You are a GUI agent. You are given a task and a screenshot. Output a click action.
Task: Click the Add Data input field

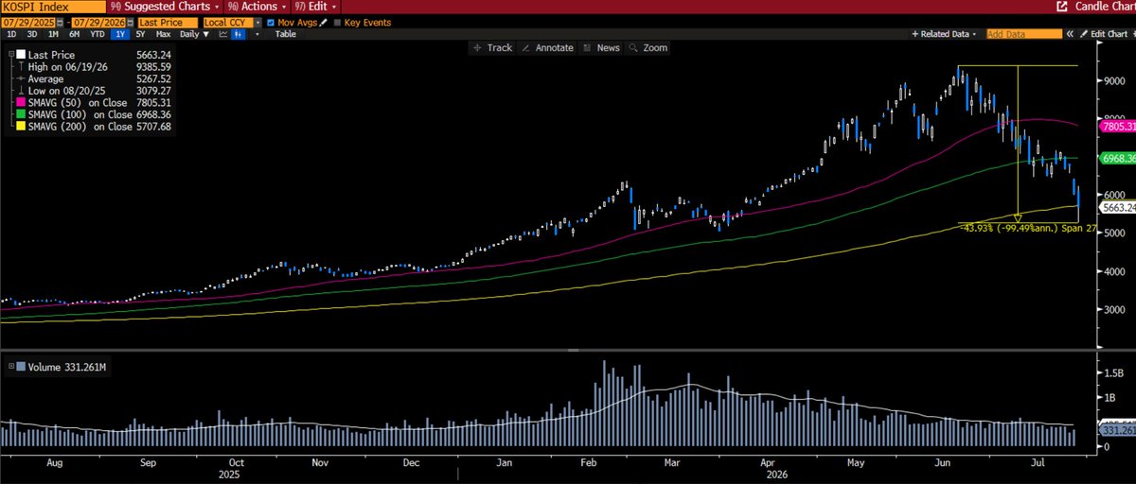1024,34
